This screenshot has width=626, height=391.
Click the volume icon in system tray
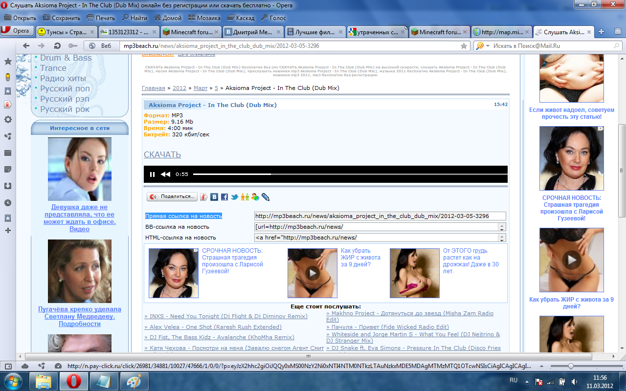pos(574,381)
